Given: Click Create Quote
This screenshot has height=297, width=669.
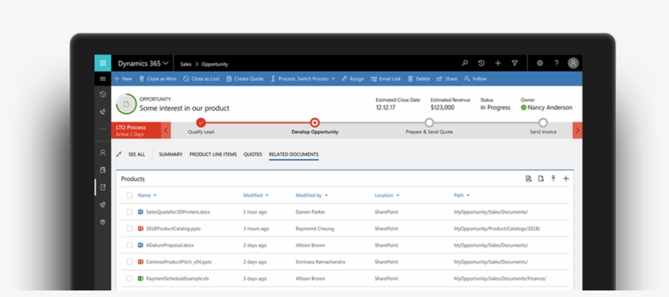Looking at the screenshot, I should [x=245, y=79].
